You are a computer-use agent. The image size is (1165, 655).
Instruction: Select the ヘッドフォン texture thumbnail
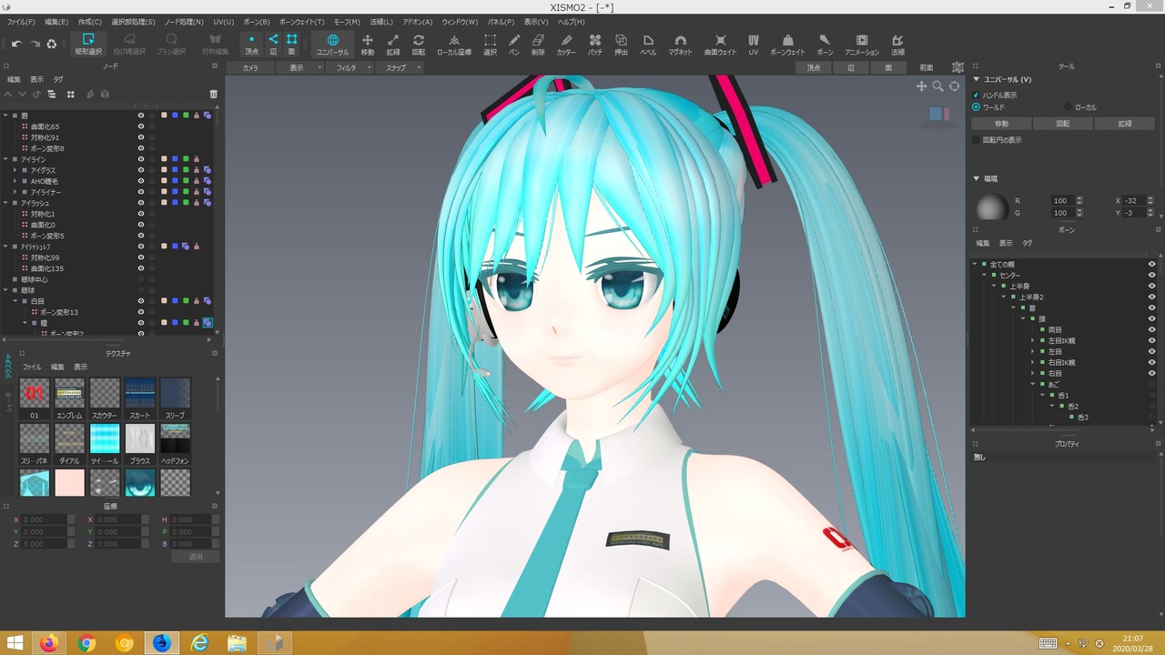click(x=175, y=439)
